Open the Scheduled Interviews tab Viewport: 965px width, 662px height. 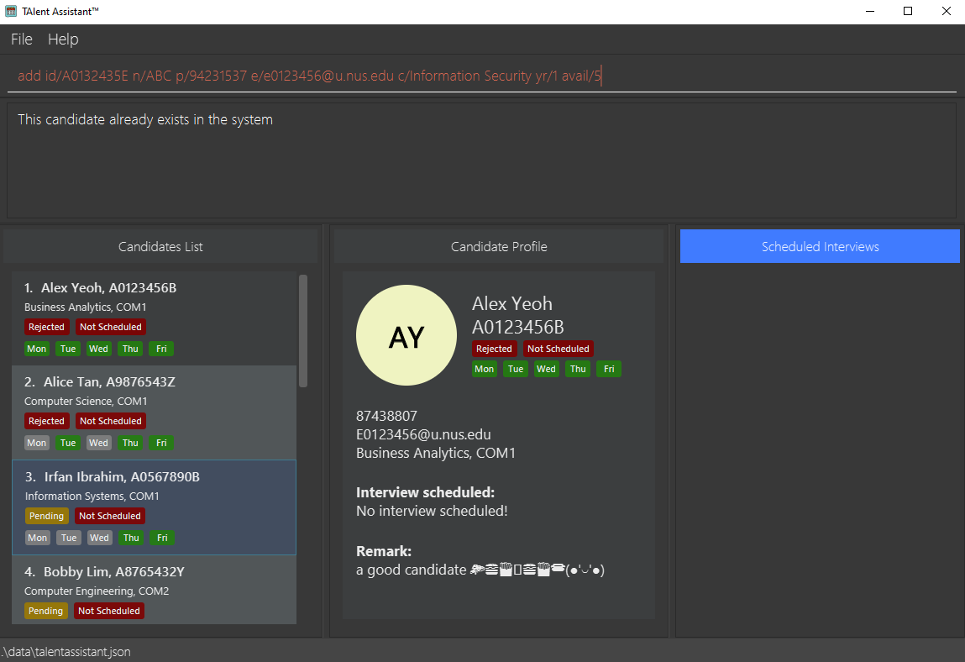(820, 246)
